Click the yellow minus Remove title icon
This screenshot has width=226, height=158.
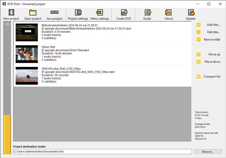(198, 39)
